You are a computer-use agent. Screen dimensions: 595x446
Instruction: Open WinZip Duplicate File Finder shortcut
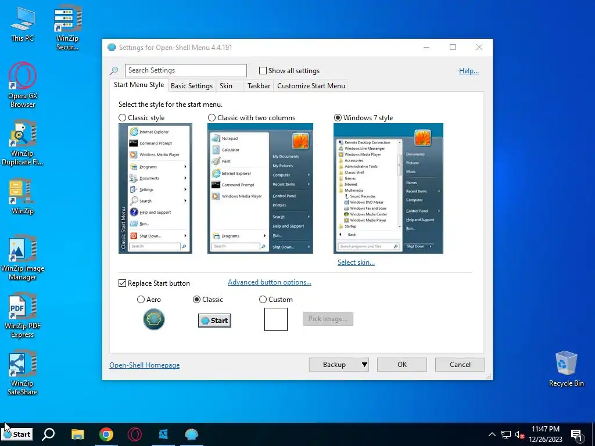23,143
